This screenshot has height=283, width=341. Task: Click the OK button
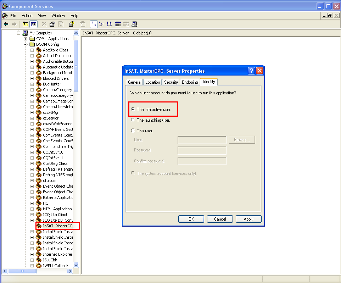191,219
